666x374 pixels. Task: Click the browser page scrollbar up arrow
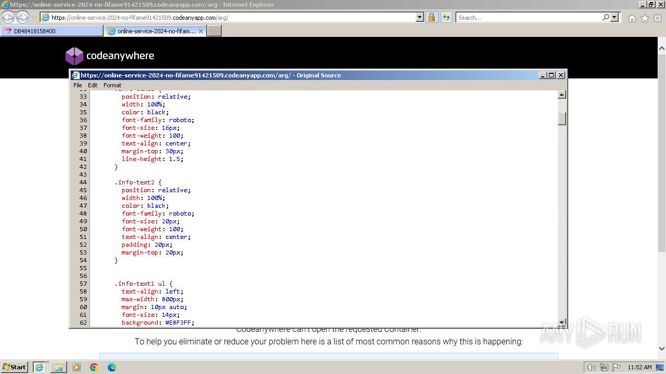661,48
